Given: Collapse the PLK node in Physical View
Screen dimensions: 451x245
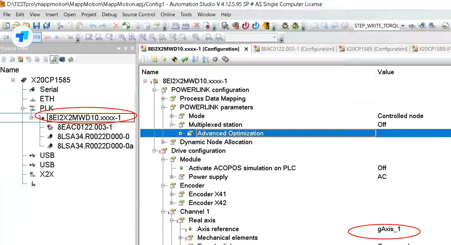Looking at the screenshot, I should (22, 108).
